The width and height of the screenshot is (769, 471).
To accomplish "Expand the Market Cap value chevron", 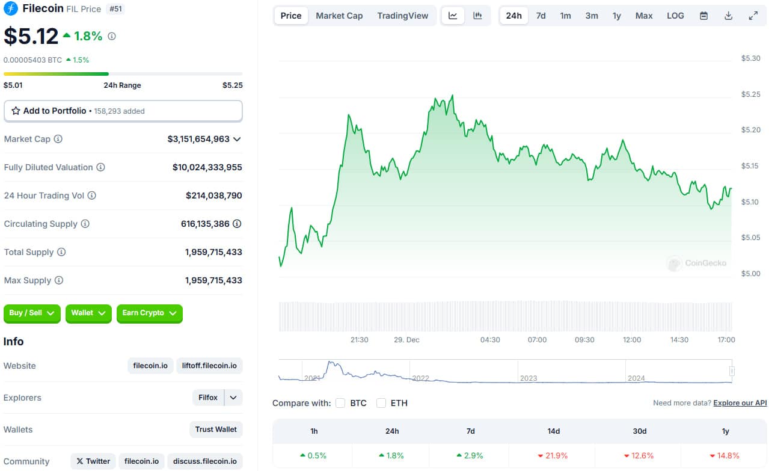I will (237, 139).
